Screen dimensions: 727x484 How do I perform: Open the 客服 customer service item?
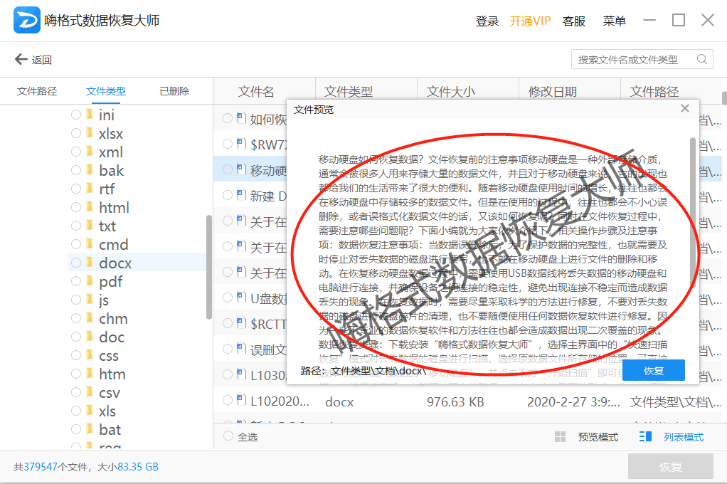pyautogui.click(x=573, y=21)
